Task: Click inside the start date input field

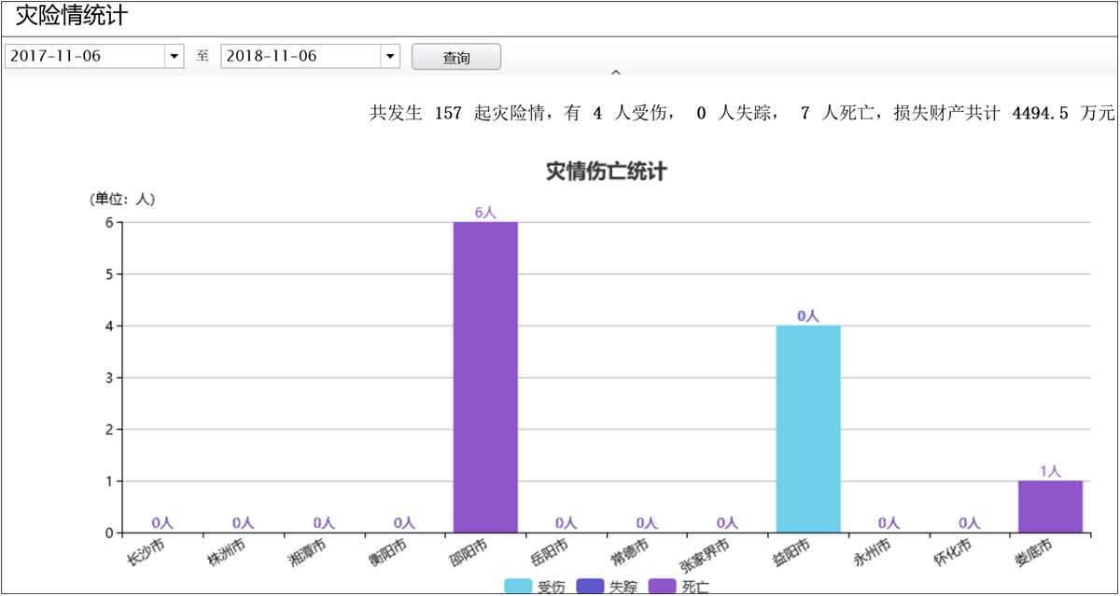Action: point(84,56)
